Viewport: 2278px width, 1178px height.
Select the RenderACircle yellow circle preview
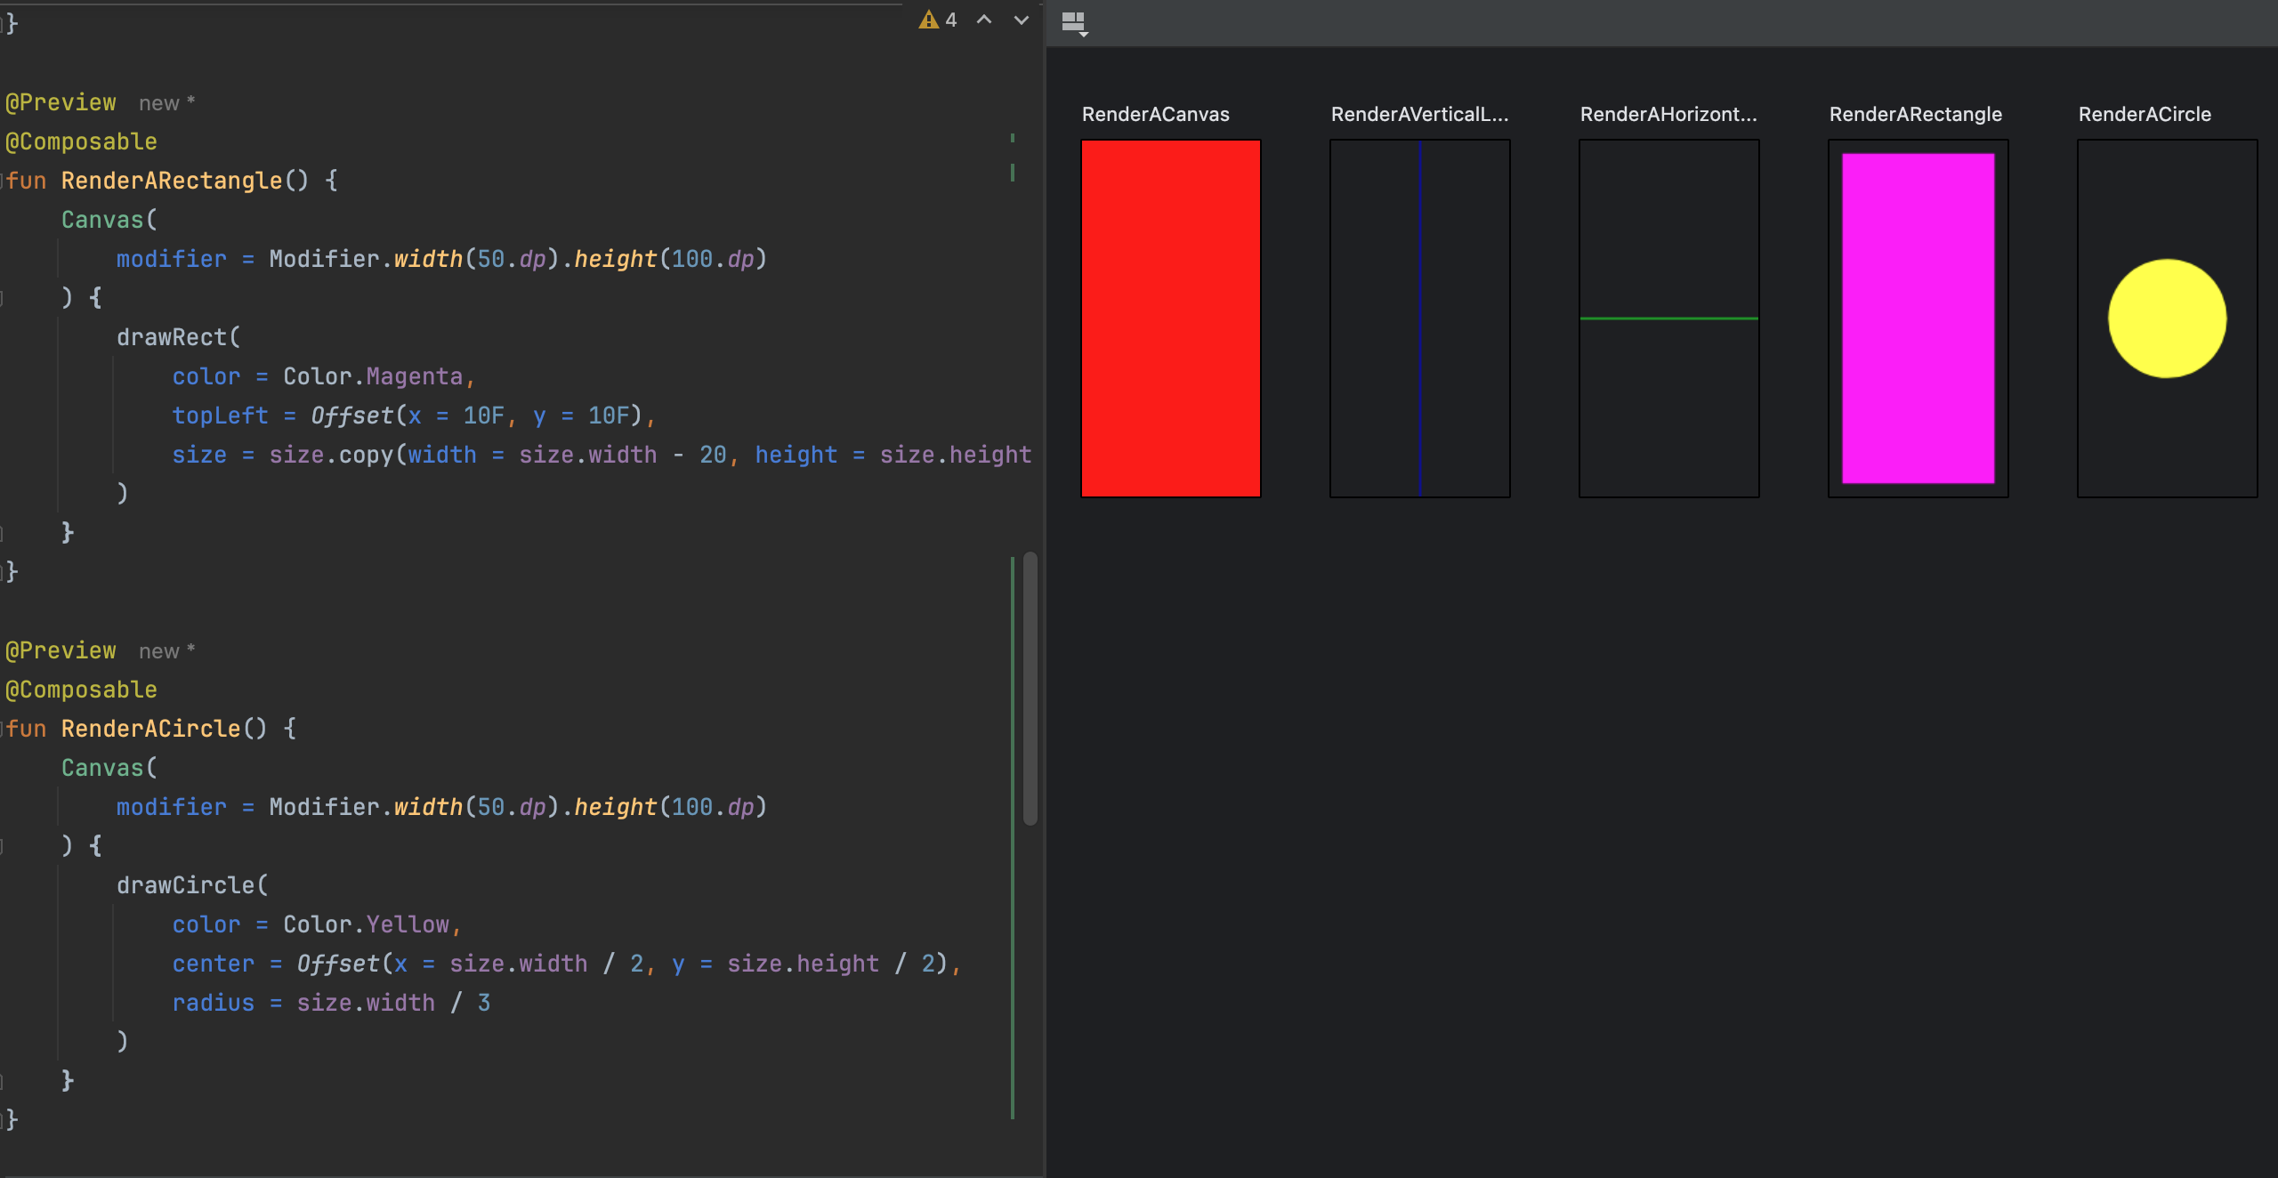pos(2168,319)
